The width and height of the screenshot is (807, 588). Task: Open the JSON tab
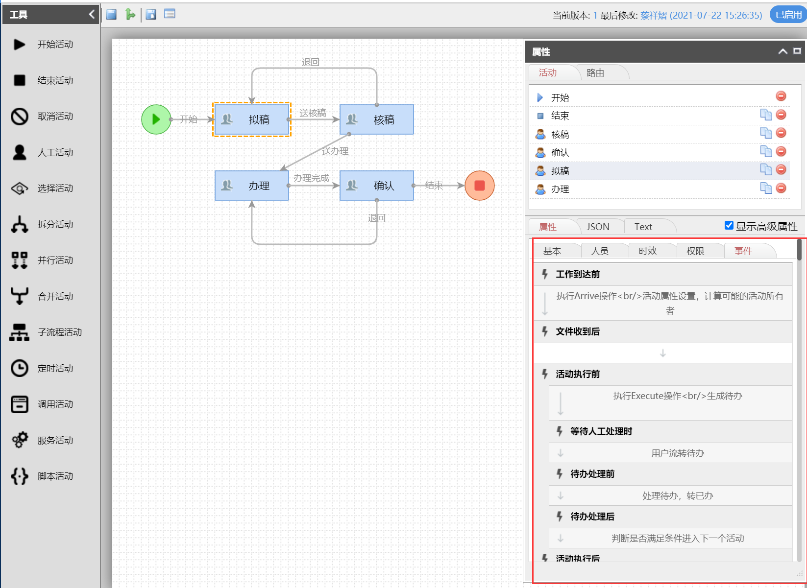pyautogui.click(x=598, y=227)
